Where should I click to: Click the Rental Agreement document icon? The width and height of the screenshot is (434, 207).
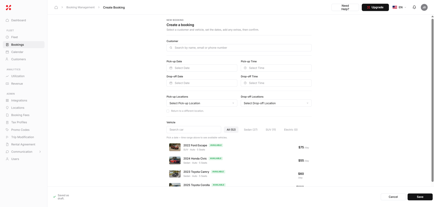point(7,144)
